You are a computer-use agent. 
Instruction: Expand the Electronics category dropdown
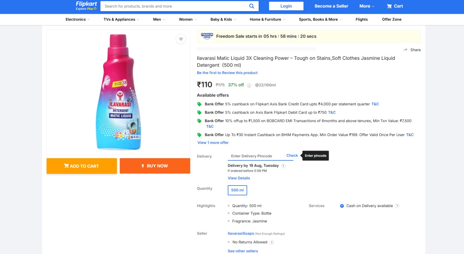coord(77,19)
